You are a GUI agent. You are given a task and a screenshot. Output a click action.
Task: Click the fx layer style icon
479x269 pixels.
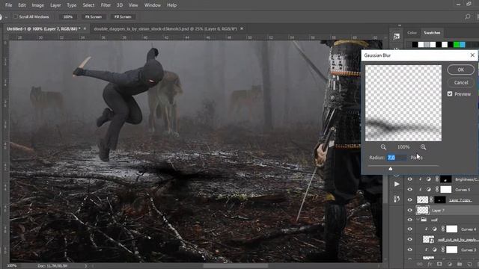pos(430,264)
